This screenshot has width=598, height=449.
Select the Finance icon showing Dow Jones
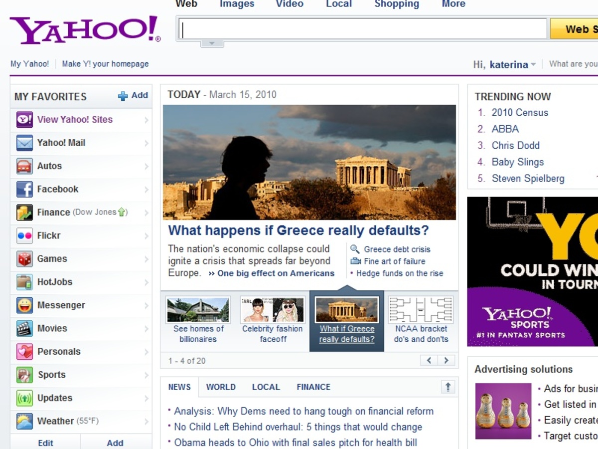click(23, 212)
